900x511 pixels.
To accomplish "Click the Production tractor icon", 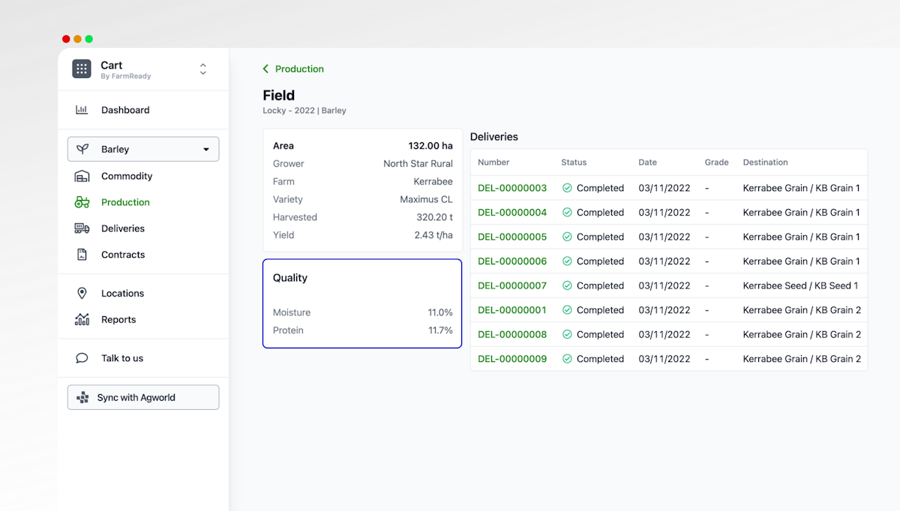I will (82, 202).
